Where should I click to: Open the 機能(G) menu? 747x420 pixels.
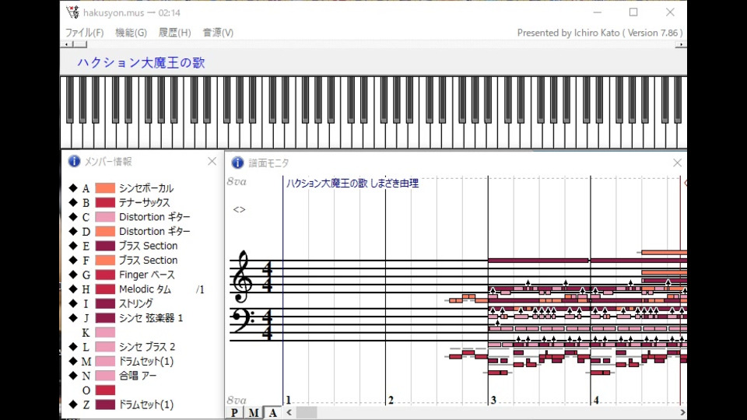coord(131,33)
